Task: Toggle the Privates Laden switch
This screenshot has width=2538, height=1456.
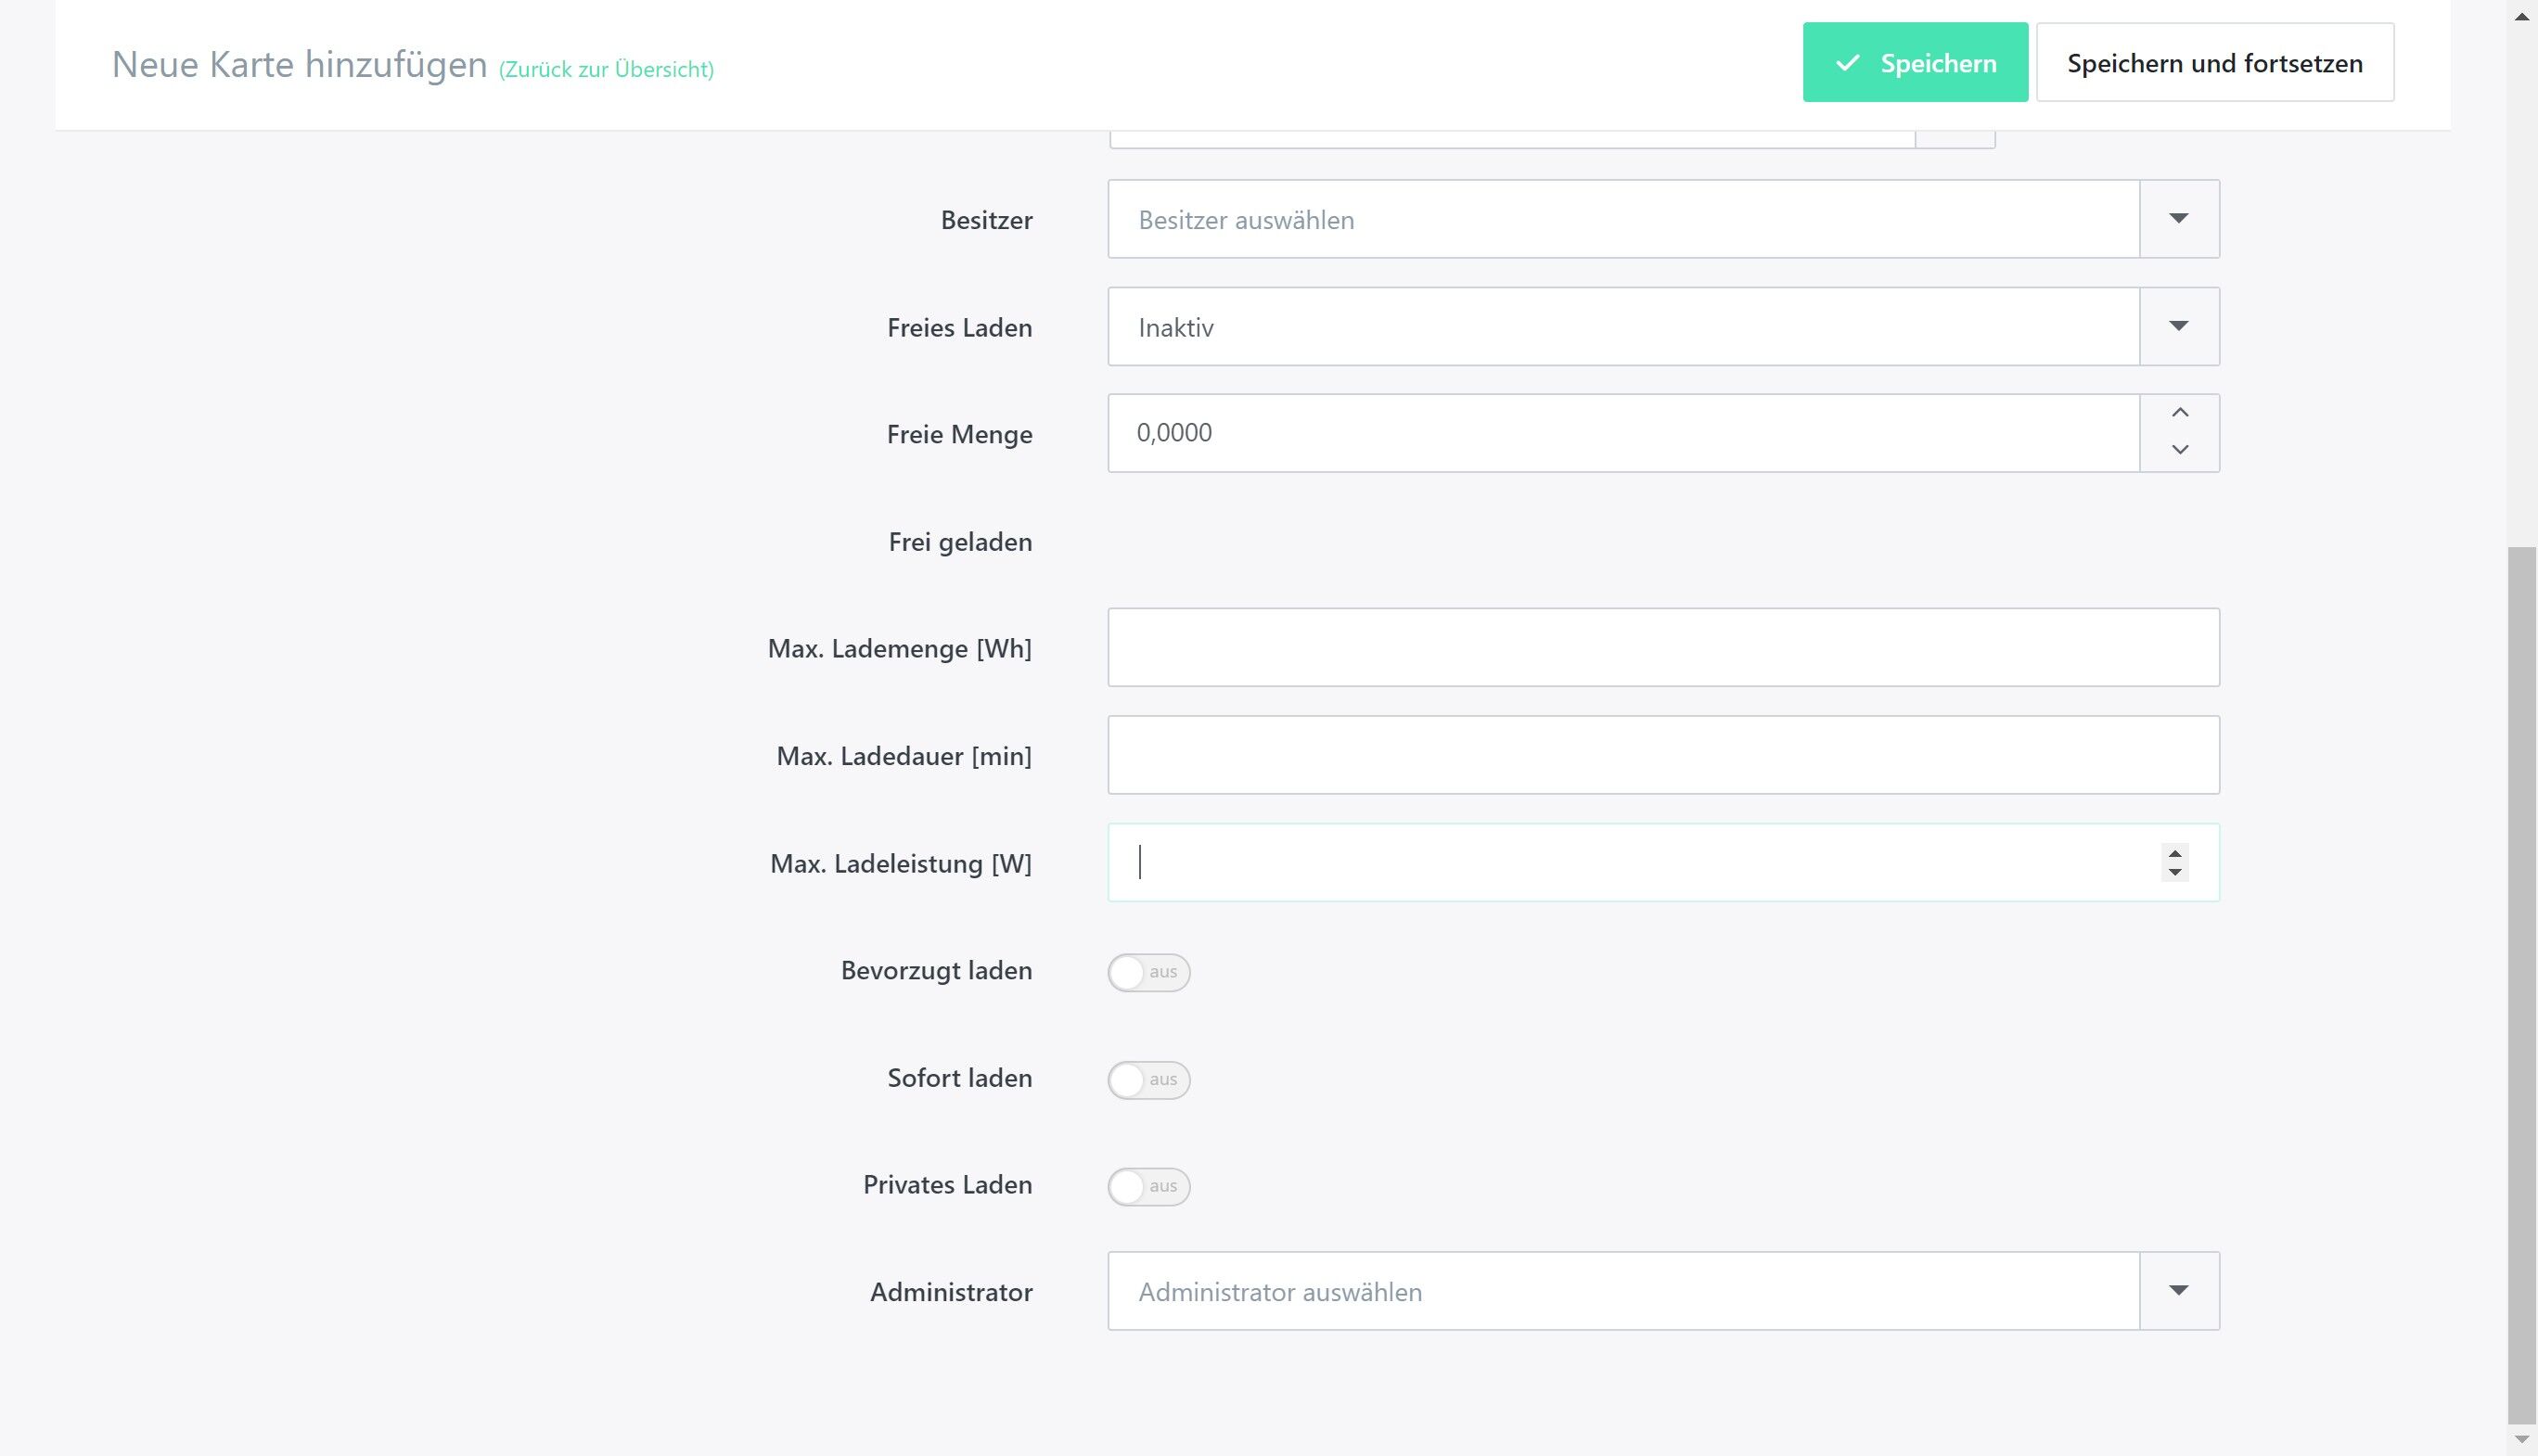Action: (1149, 1187)
